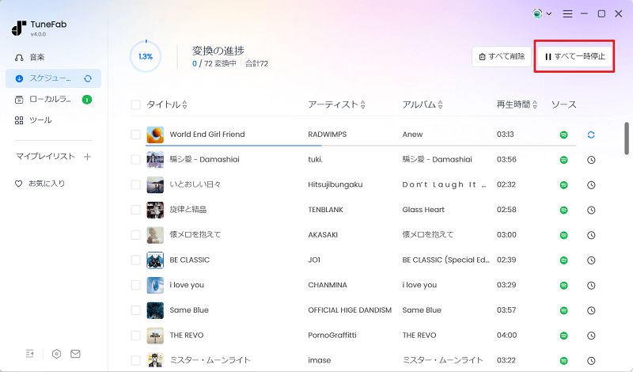The width and height of the screenshot is (633, 372).
Task: Select the artist name RADWIMPS
Action: coord(327,135)
